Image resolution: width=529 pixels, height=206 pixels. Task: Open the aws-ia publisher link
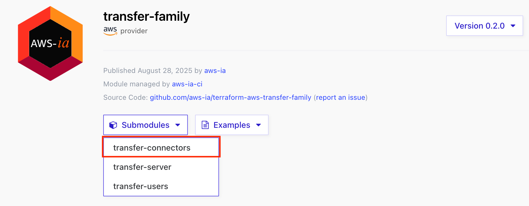(215, 71)
